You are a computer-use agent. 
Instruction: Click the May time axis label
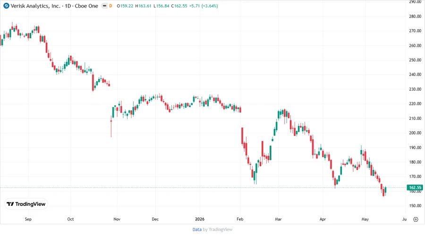coord(365,219)
